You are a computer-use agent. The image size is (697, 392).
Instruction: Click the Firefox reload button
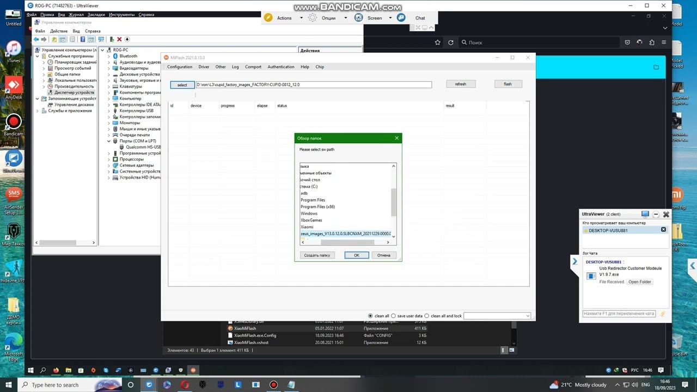(x=451, y=42)
